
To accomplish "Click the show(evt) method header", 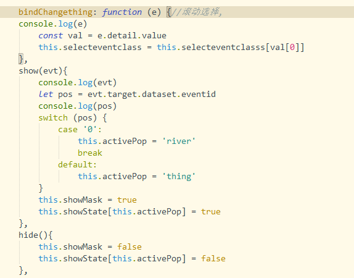I will pyautogui.click(x=43, y=71).
